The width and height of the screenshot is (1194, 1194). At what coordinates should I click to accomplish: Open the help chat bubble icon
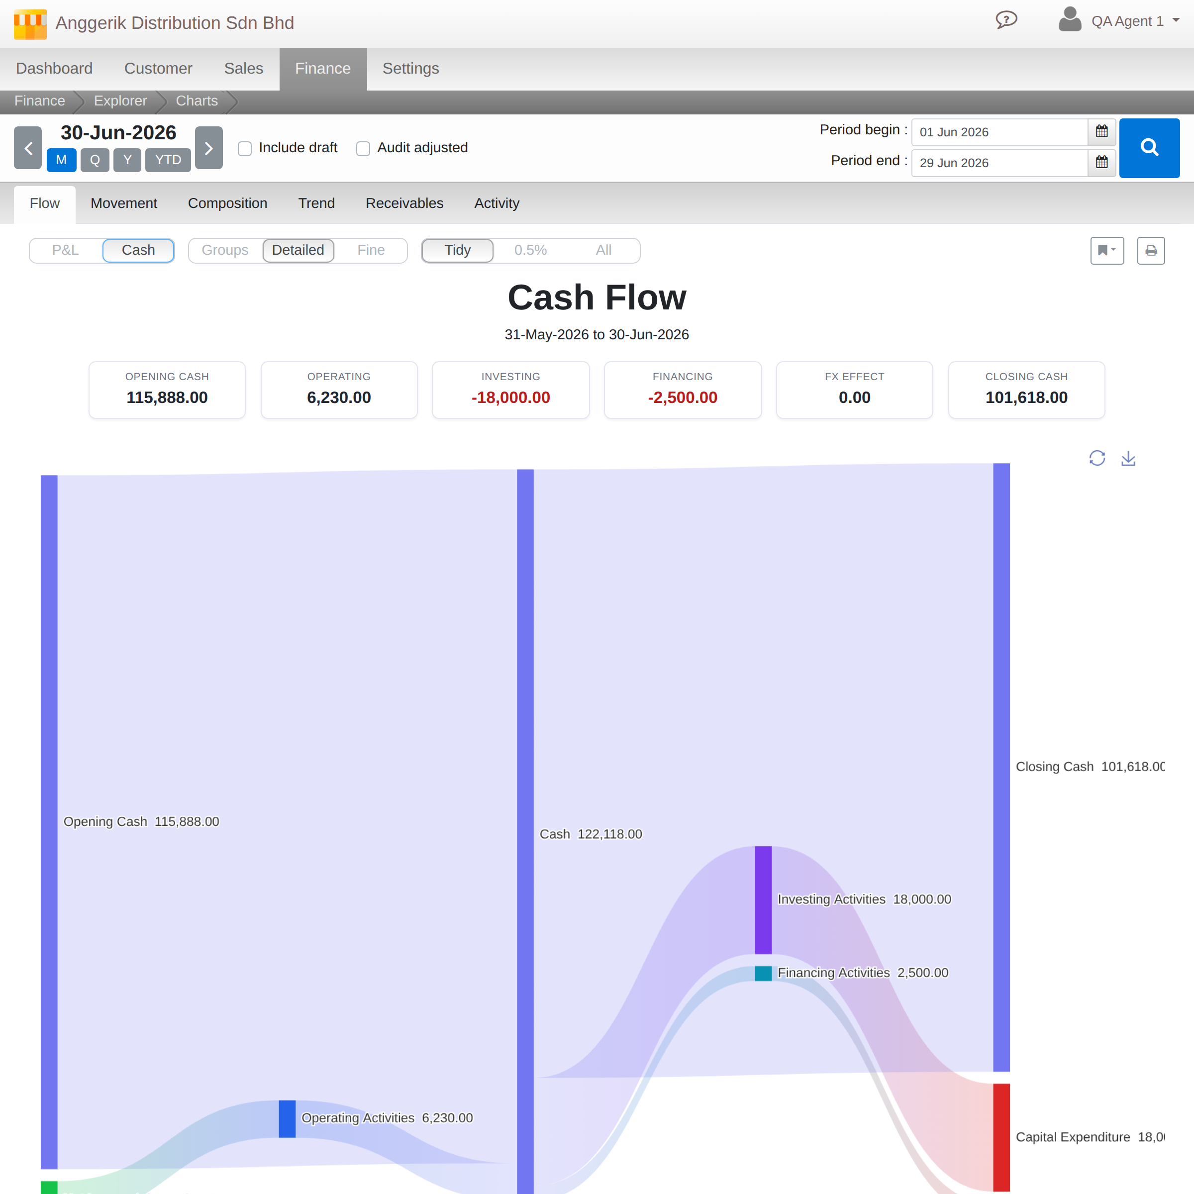click(x=1006, y=20)
